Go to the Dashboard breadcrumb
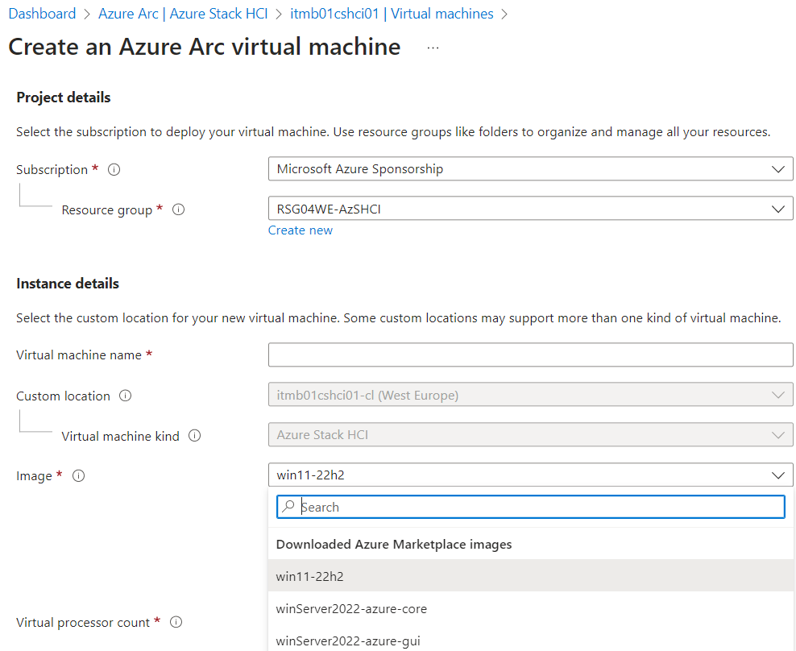 click(42, 14)
